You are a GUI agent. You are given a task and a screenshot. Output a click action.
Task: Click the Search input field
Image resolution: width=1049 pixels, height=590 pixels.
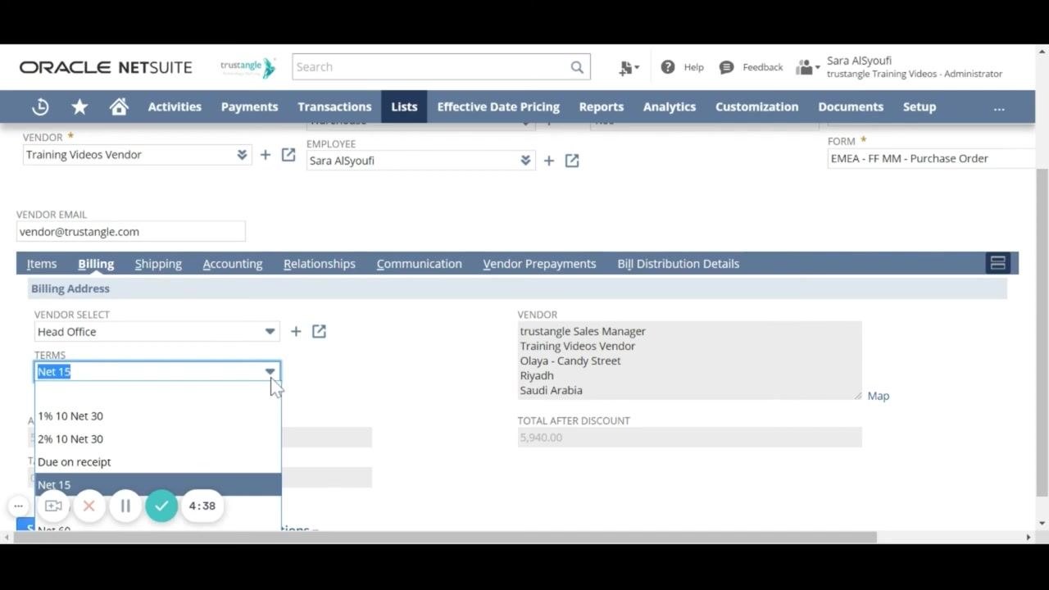pos(430,67)
